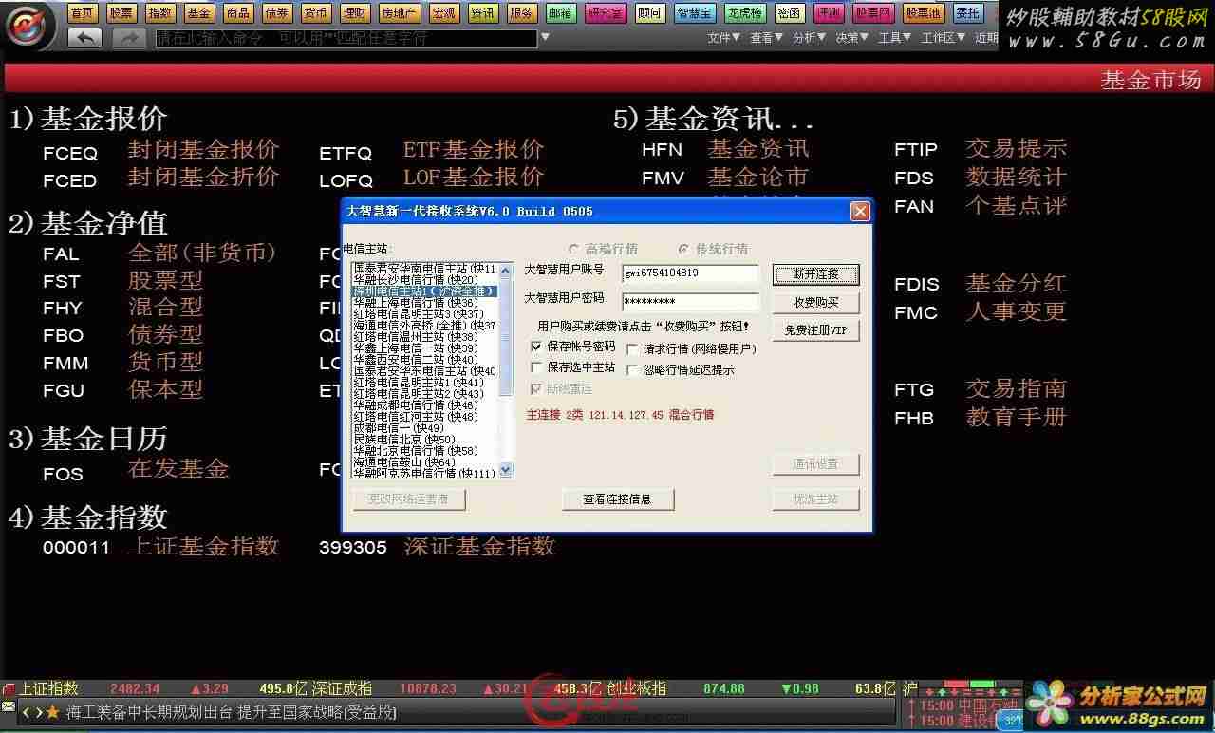Close the 接收系统 dialog
Screen dimensions: 1215x733
[x=860, y=212]
